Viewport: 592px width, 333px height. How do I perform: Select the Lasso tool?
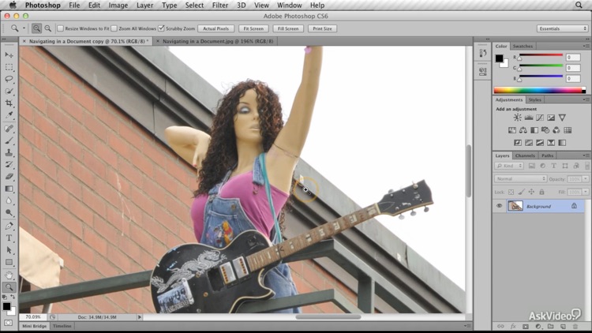tap(9, 79)
